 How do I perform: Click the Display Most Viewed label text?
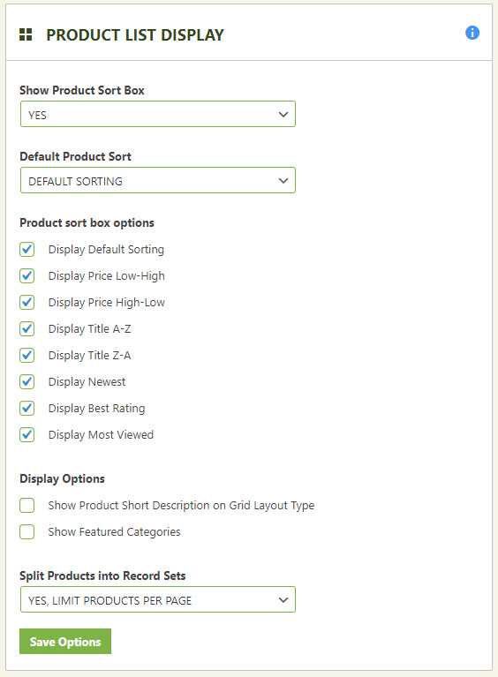click(101, 435)
